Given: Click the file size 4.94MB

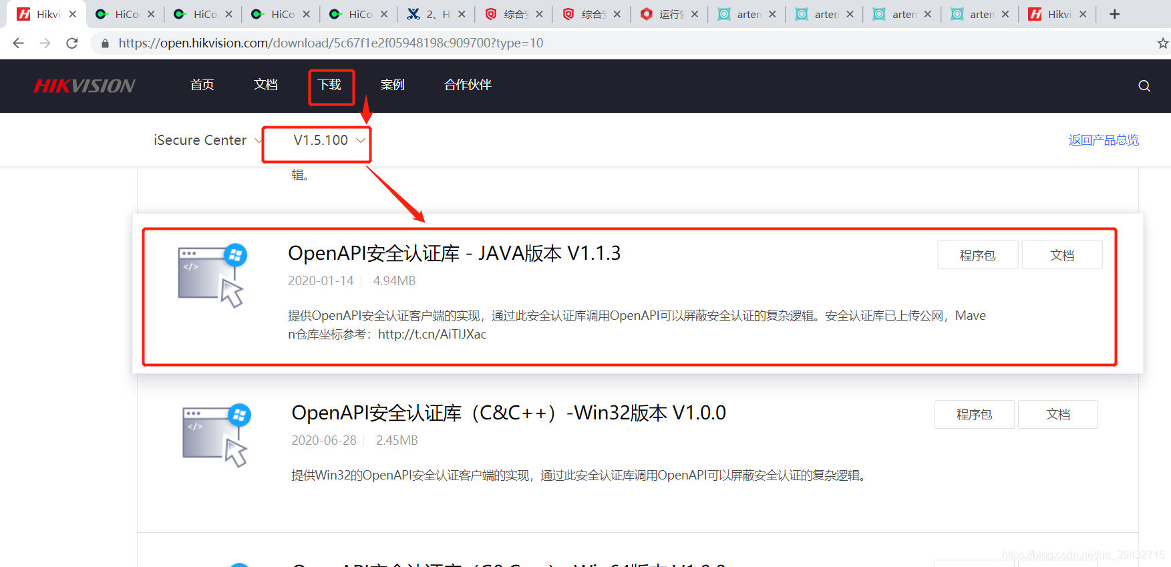Looking at the screenshot, I should point(394,281).
